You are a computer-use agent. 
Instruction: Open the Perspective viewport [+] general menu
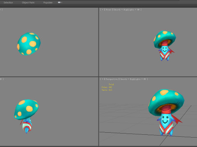click(103, 79)
